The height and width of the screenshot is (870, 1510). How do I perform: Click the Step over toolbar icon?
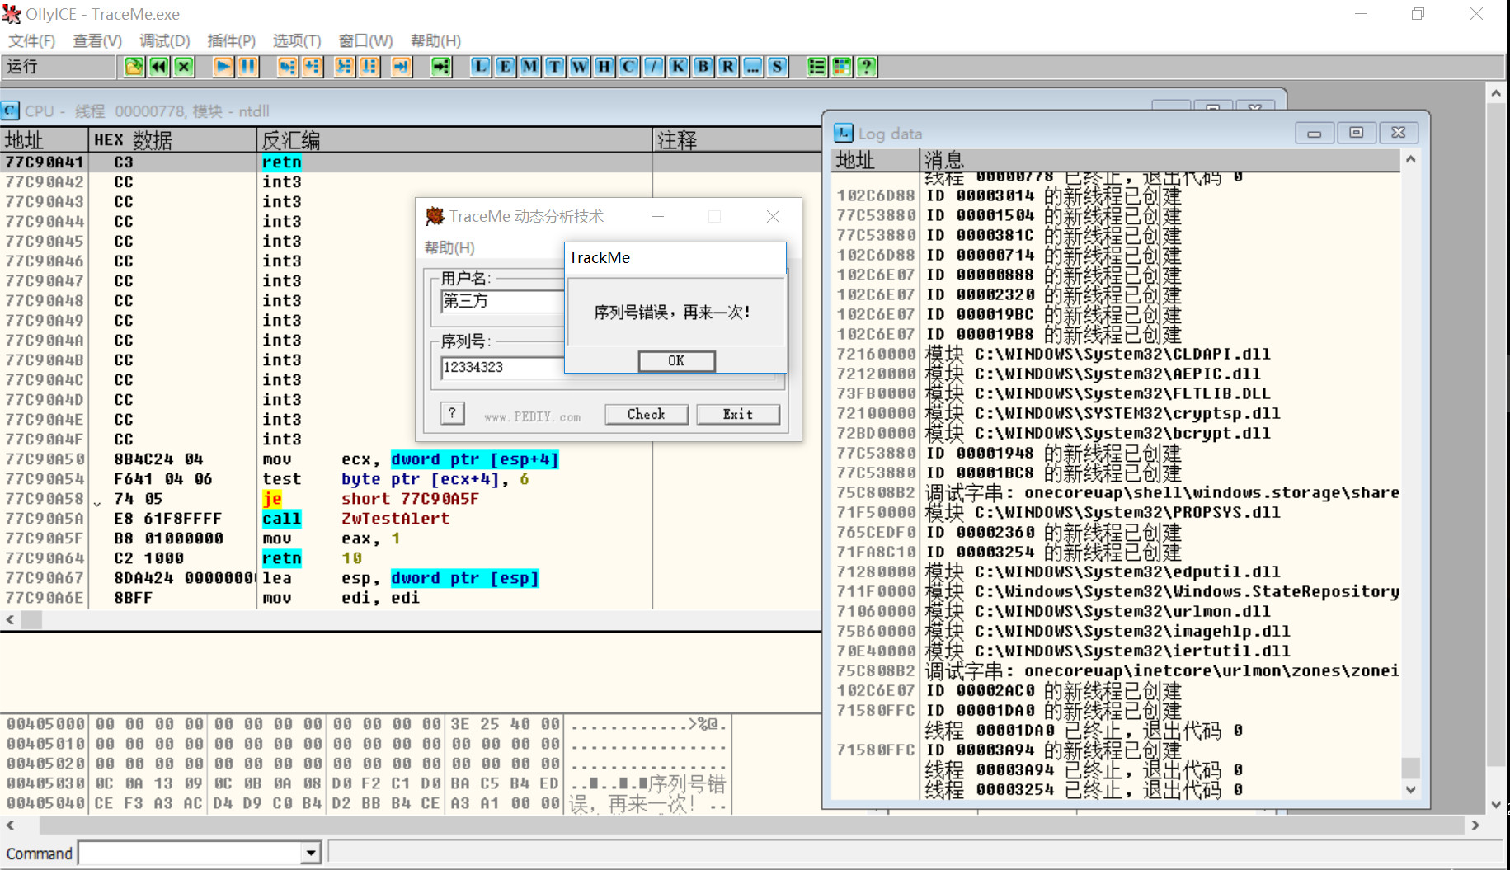[312, 67]
